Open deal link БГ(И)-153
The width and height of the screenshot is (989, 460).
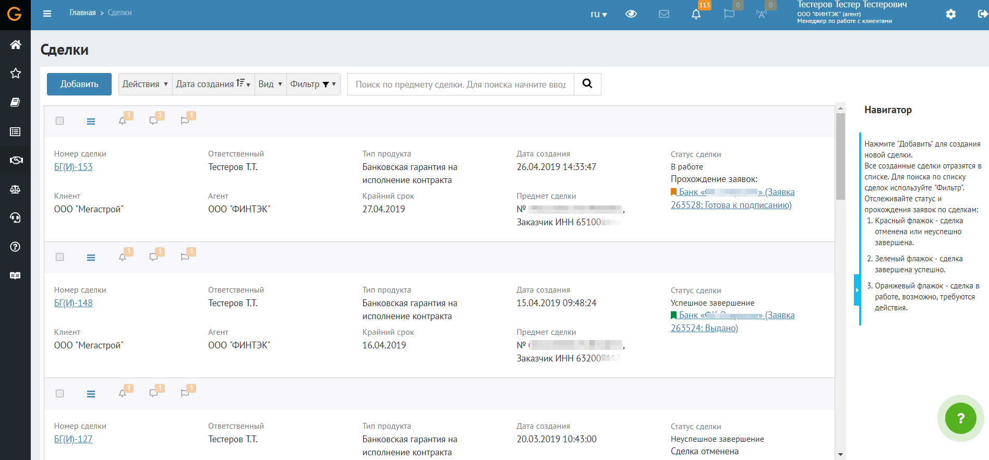(x=74, y=167)
